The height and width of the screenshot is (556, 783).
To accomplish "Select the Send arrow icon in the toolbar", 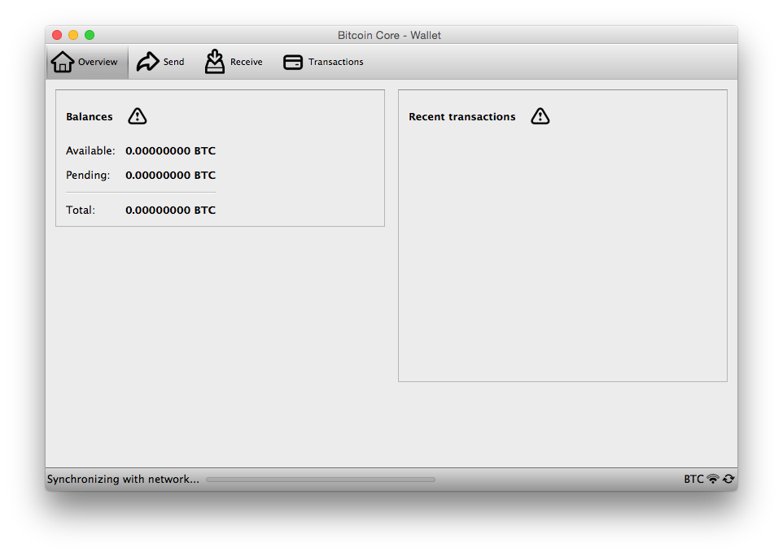I will point(149,60).
